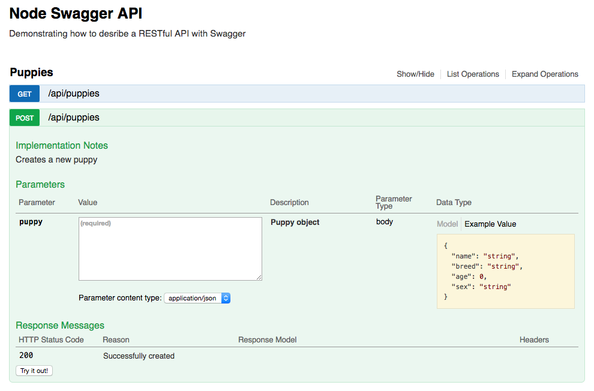
Task: Click the Node Swagger API title
Action: tap(75, 13)
